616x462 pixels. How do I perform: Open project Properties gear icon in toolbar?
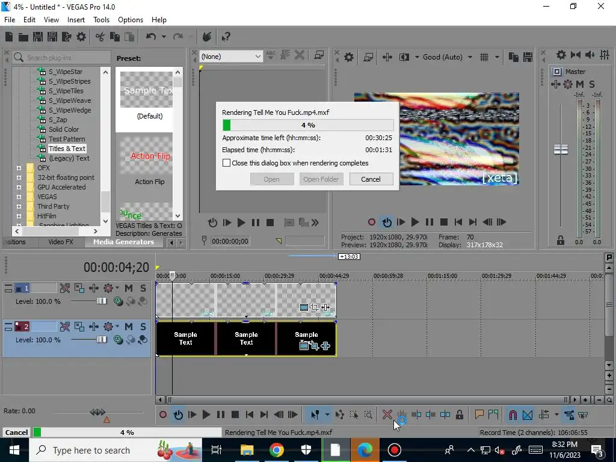point(81,37)
